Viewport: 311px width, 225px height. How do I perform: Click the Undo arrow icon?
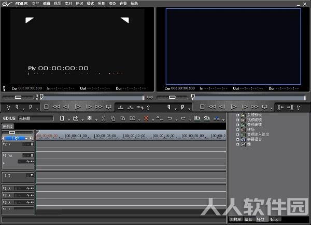(170, 118)
